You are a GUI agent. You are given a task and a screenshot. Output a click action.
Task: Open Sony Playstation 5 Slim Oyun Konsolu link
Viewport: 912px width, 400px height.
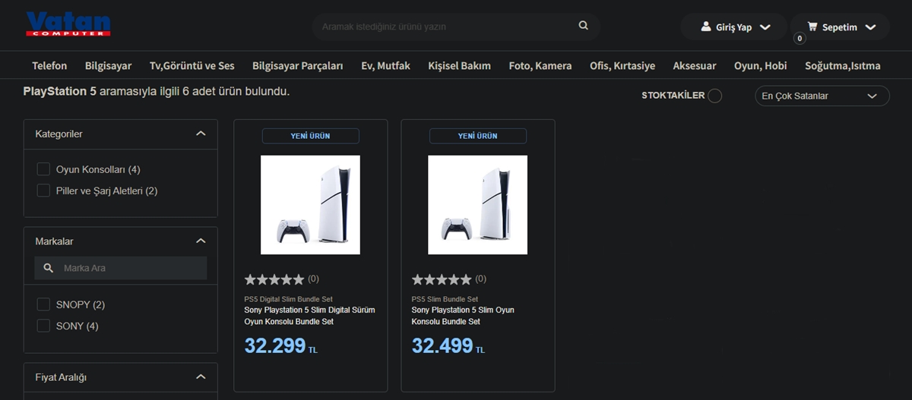(x=463, y=316)
